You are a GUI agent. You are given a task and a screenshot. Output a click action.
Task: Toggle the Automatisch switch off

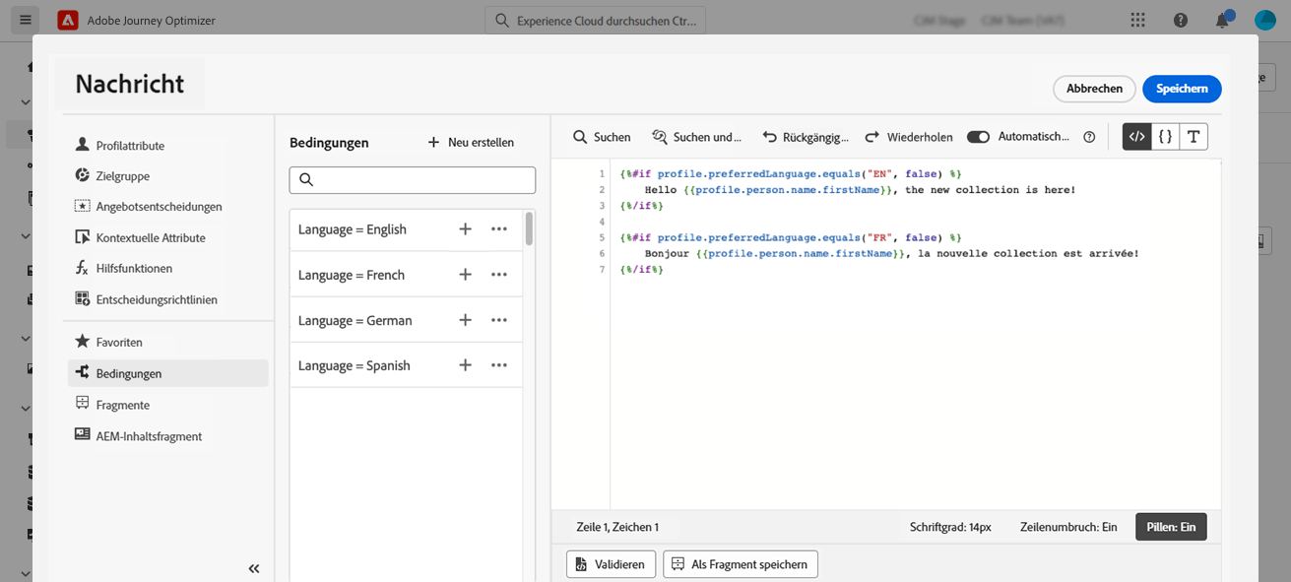(978, 137)
